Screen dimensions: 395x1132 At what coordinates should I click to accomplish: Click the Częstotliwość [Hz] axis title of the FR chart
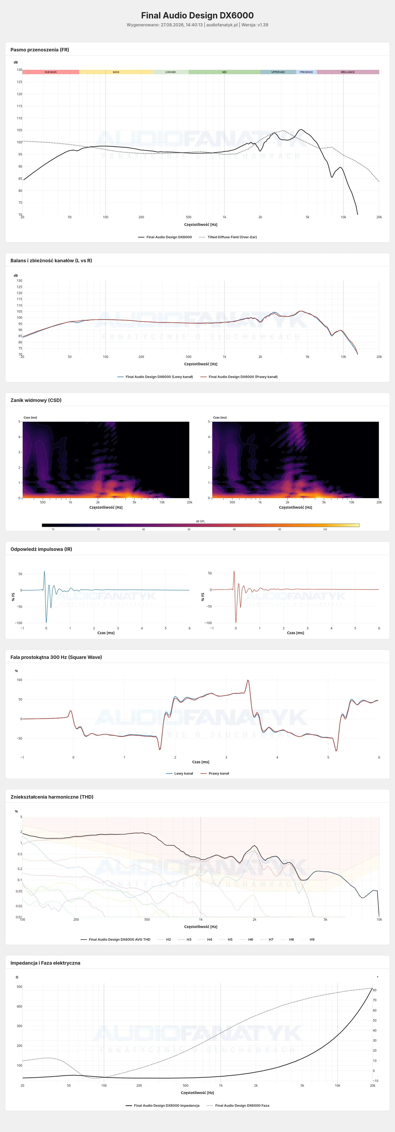(x=201, y=225)
